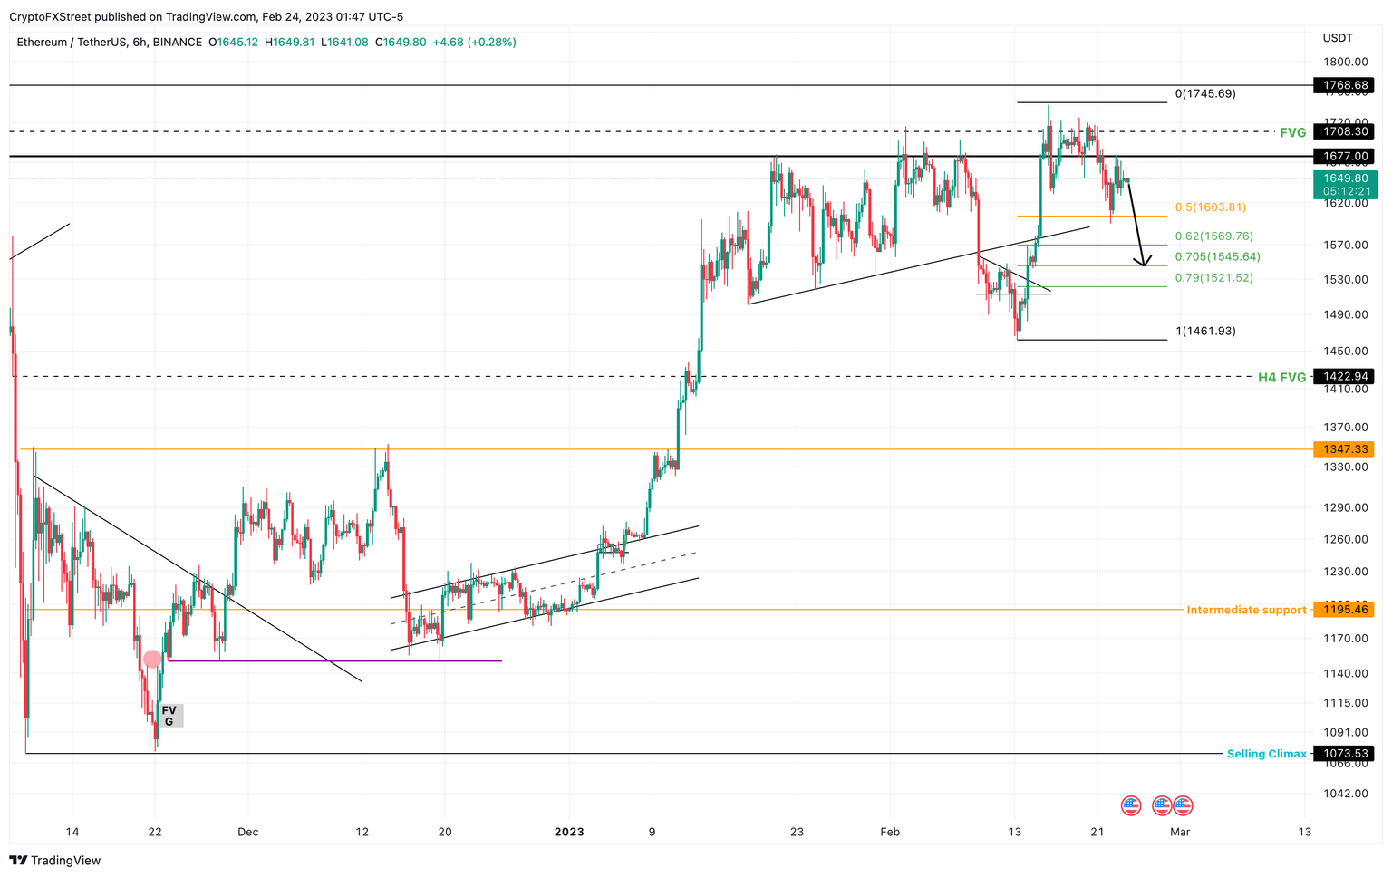Click the USDT label on the price axis

(x=1336, y=39)
